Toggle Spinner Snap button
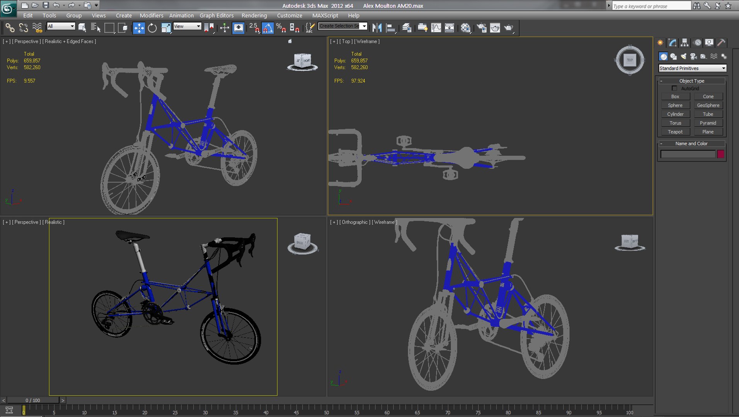 coord(295,28)
